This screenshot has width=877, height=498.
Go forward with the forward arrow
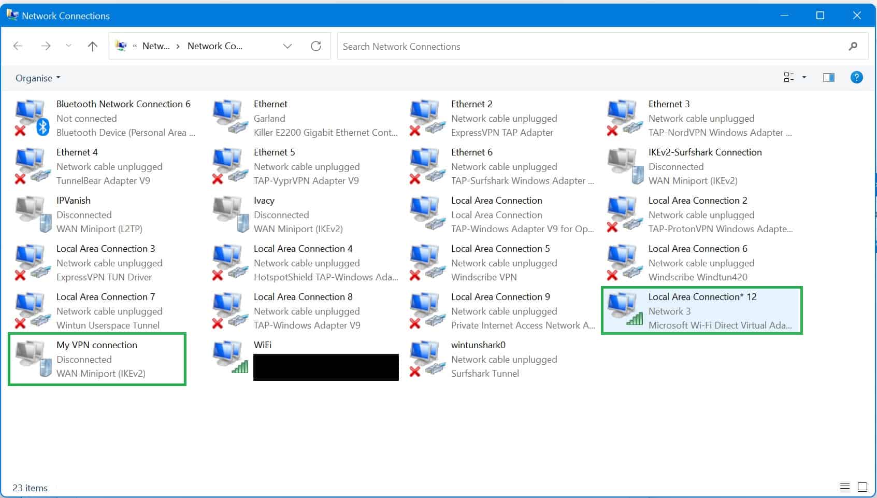[46, 46]
